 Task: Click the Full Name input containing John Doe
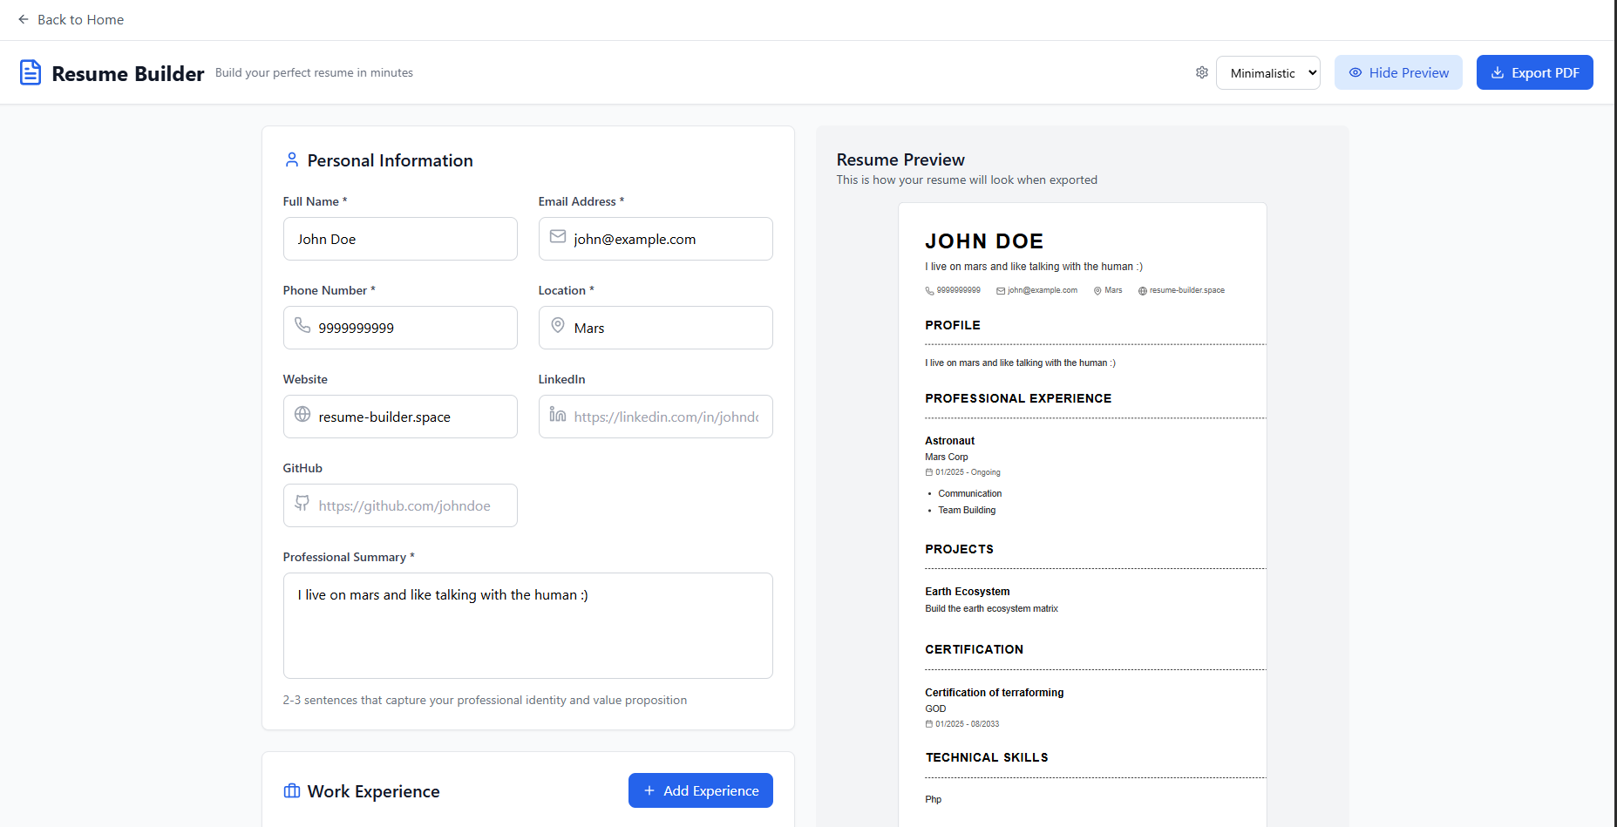[x=399, y=238]
